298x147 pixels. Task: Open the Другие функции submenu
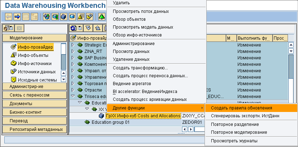point(156,108)
